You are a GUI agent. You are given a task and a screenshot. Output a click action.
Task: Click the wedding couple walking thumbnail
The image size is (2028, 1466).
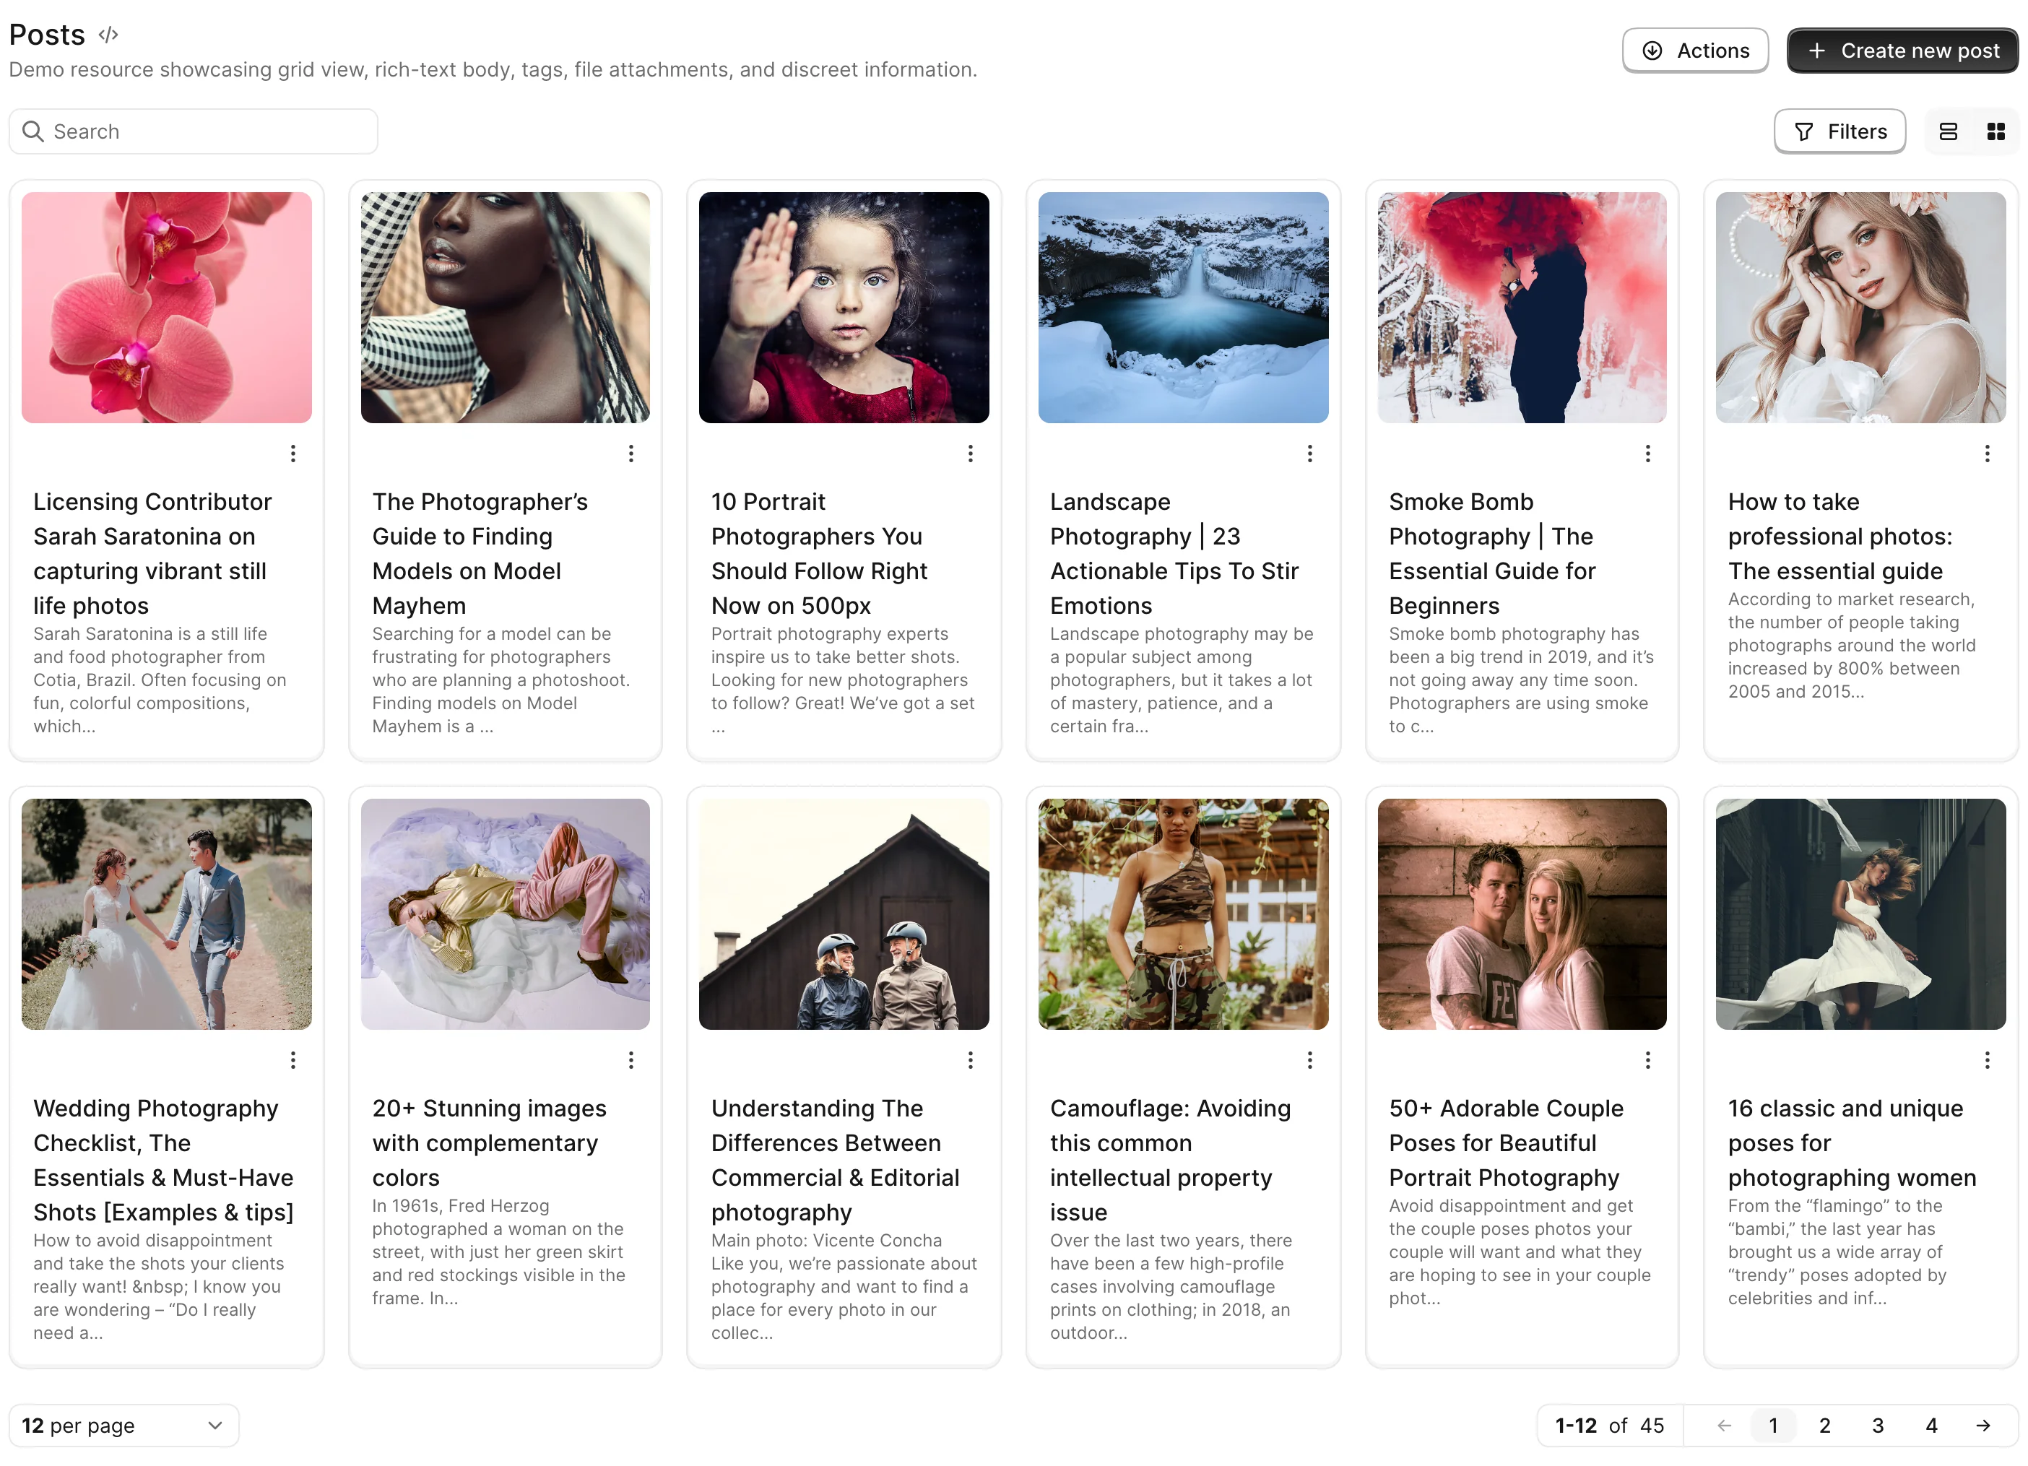coord(166,914)
